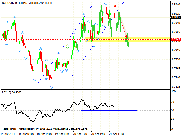Select the green double-arrow marker on chart

tap(68, 46)
